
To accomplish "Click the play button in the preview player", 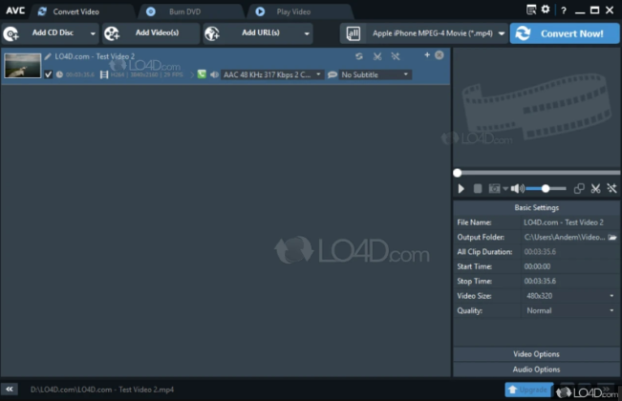I will [461, 189].
